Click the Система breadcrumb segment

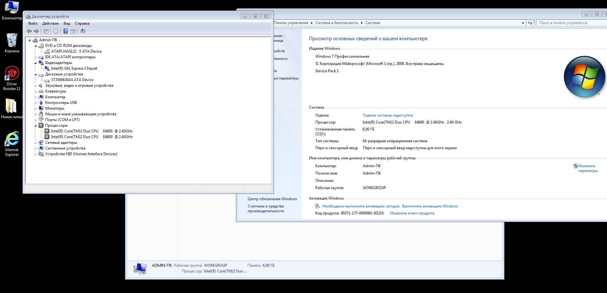(373, 23)
